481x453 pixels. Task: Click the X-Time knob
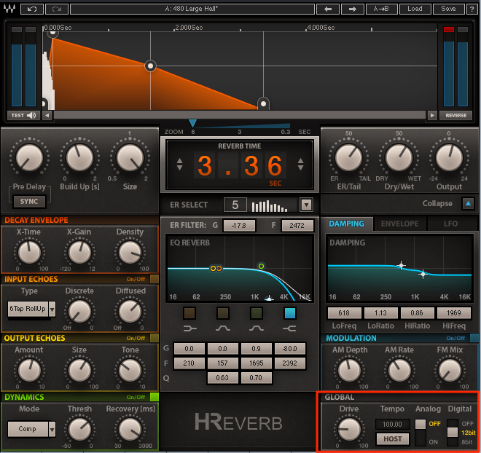pos(29,252)
